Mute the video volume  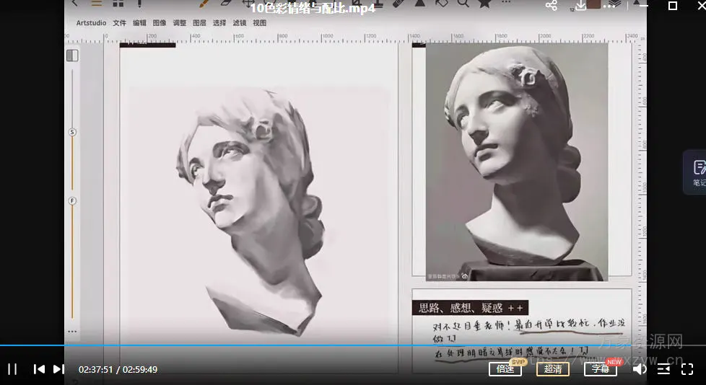click(x=640, y=369)
